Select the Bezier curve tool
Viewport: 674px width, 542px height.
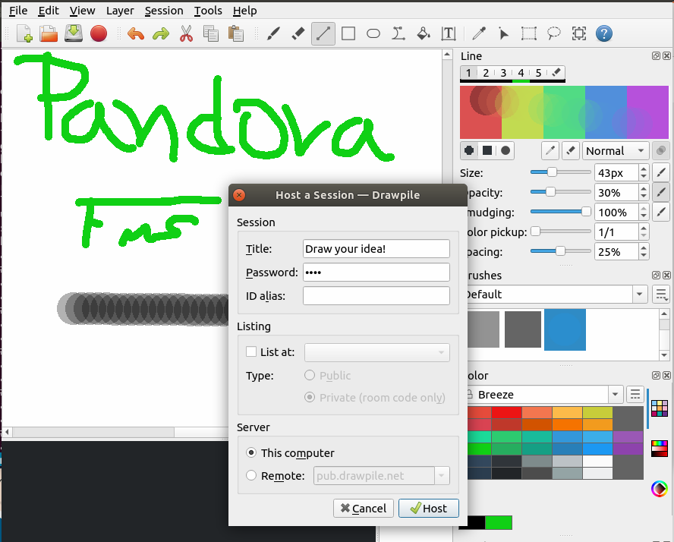click(398, 33)
